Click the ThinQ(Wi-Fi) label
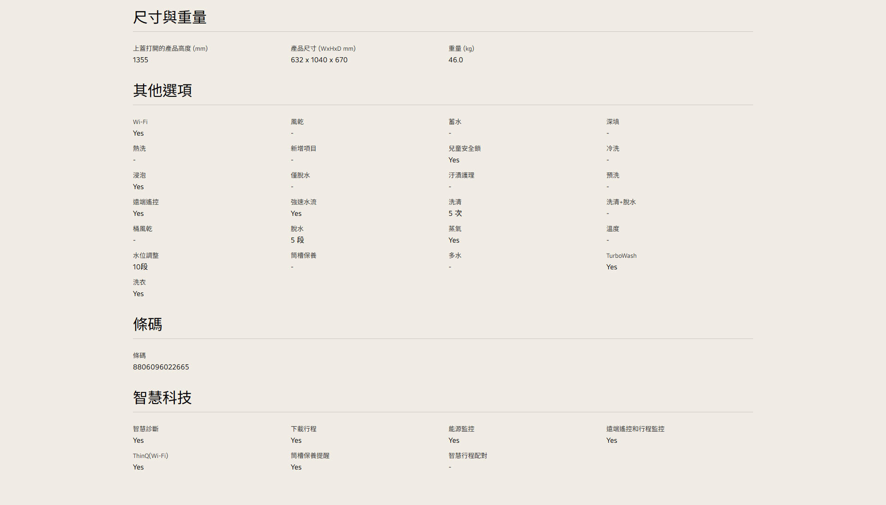The height and width of the screenshot is (505, 886). 150,456
